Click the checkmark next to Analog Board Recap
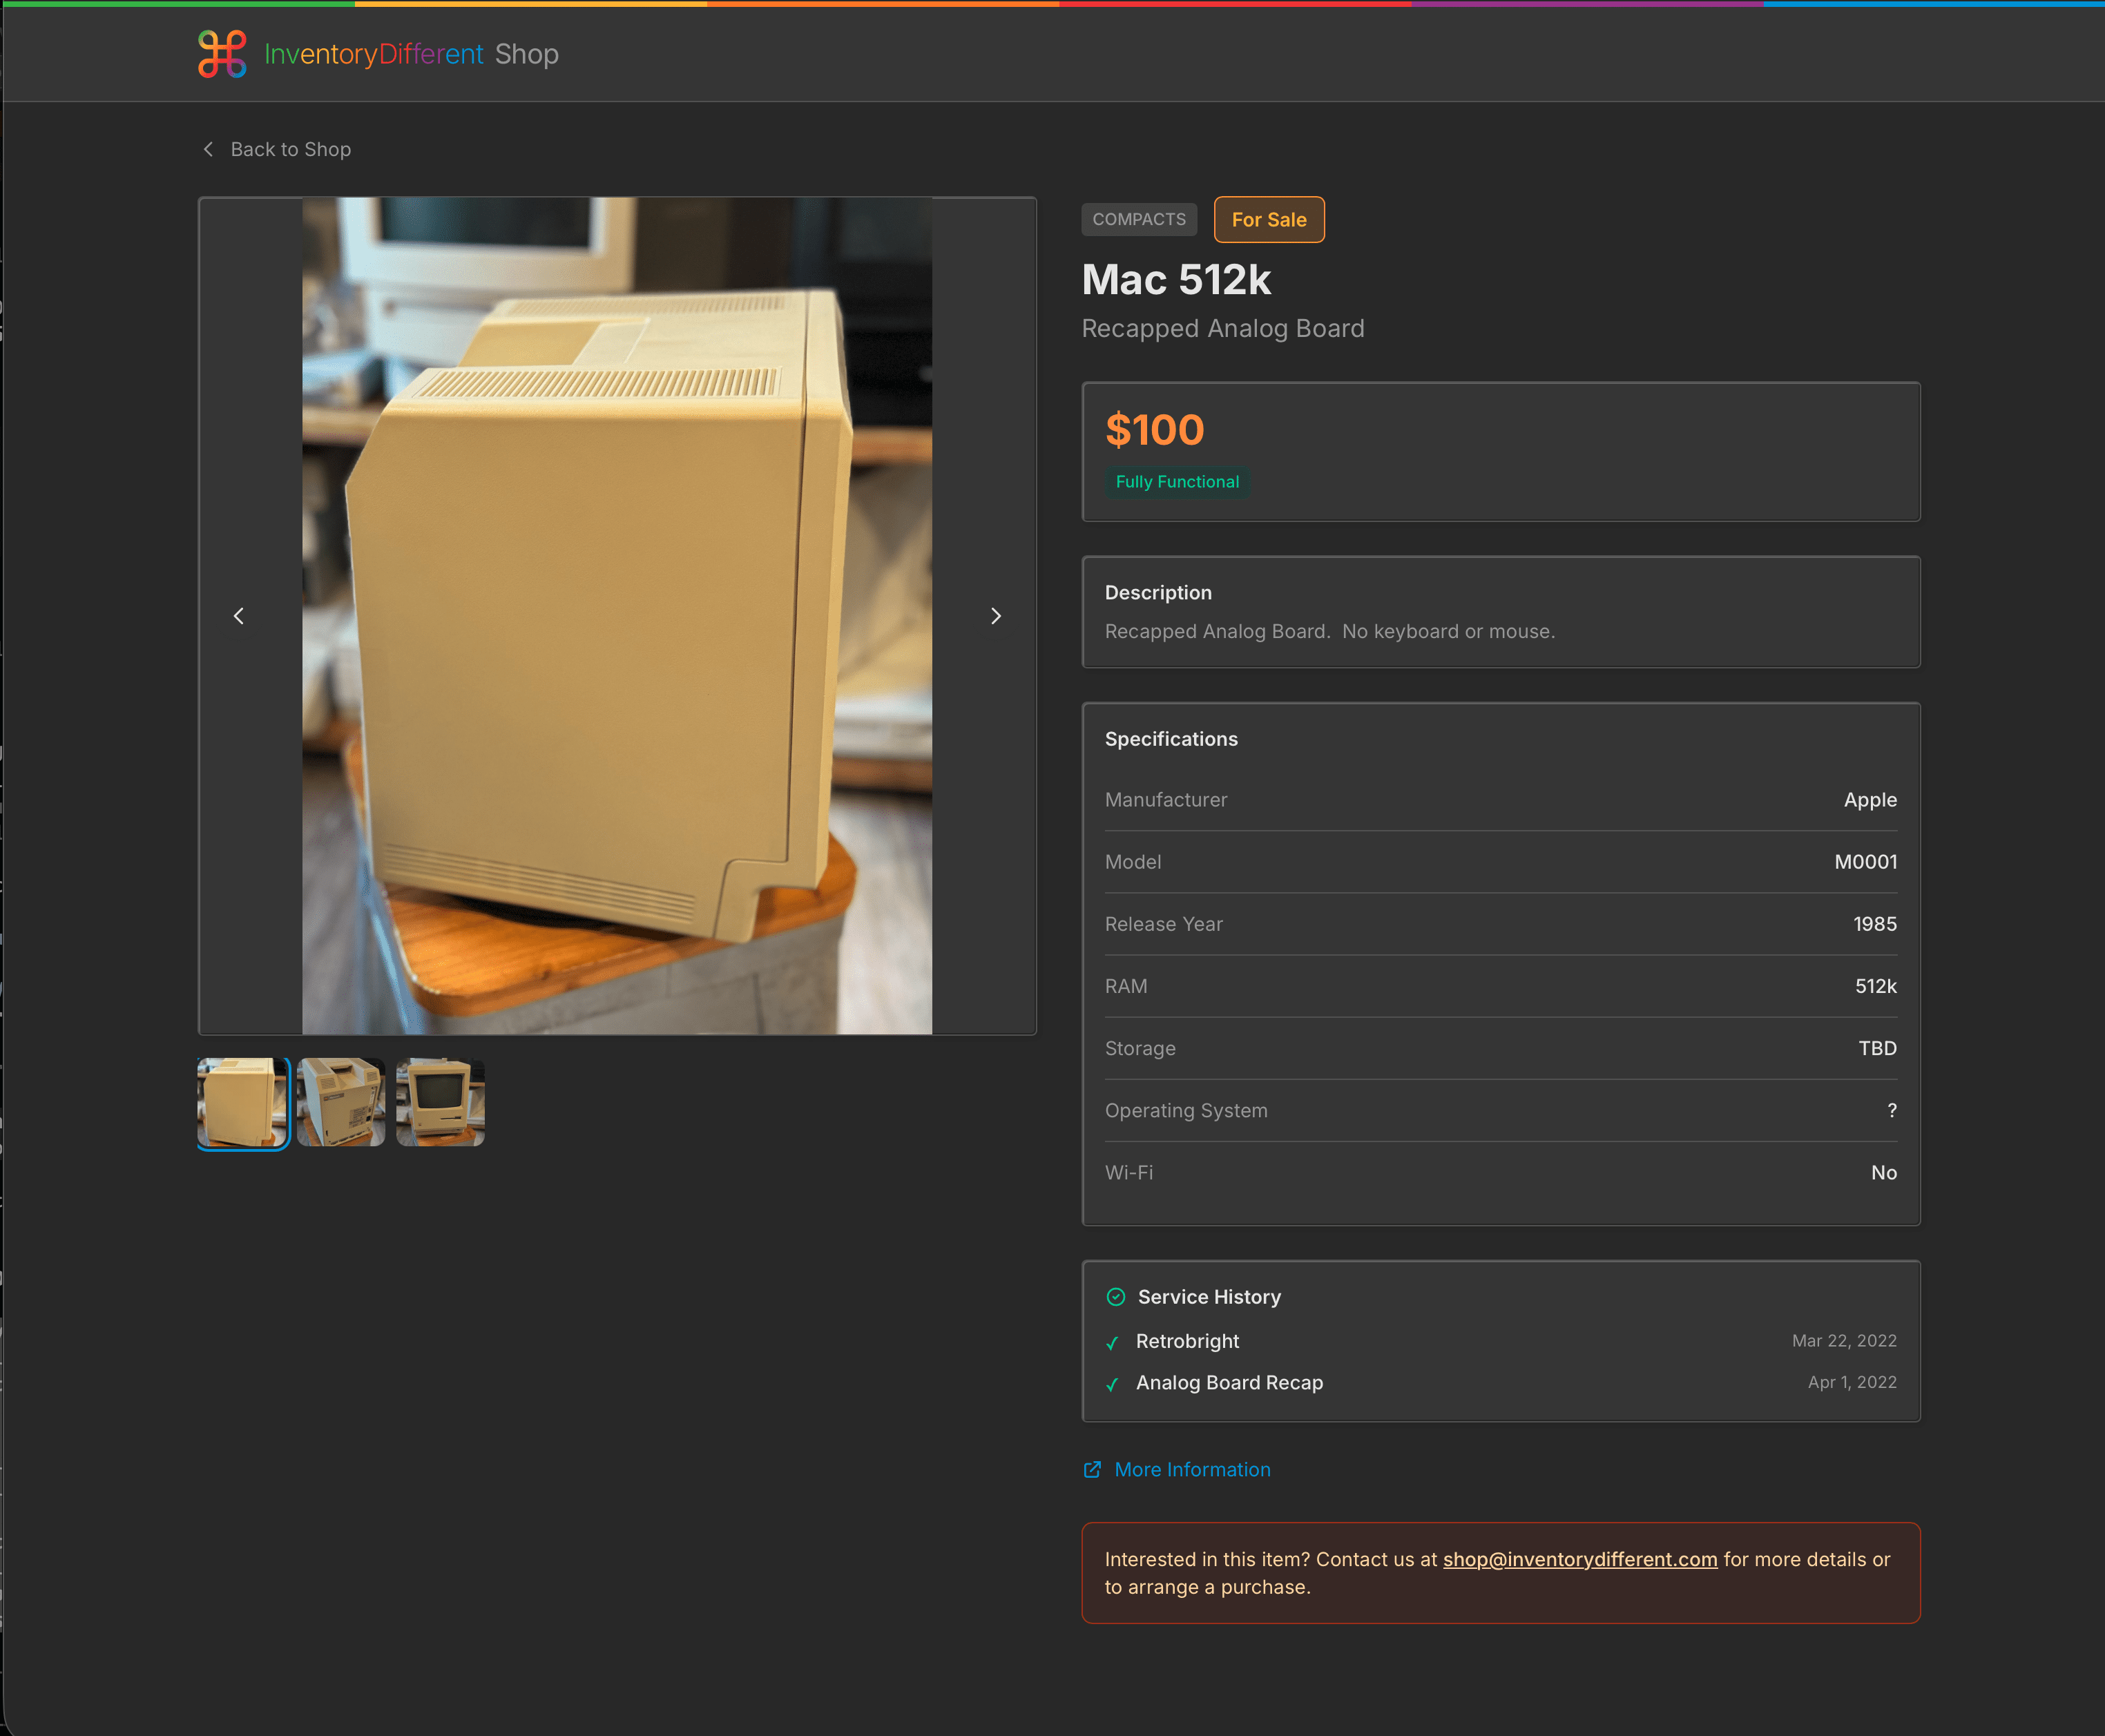 [x=1112, y=1384]
